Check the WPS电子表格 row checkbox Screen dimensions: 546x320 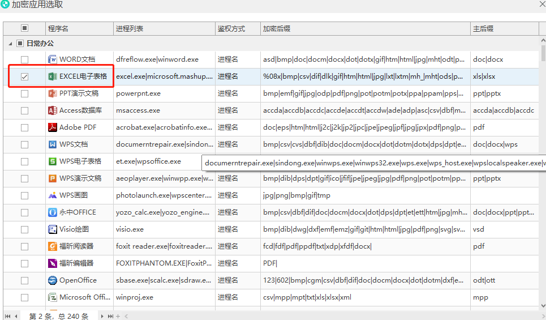coord(24,162)
